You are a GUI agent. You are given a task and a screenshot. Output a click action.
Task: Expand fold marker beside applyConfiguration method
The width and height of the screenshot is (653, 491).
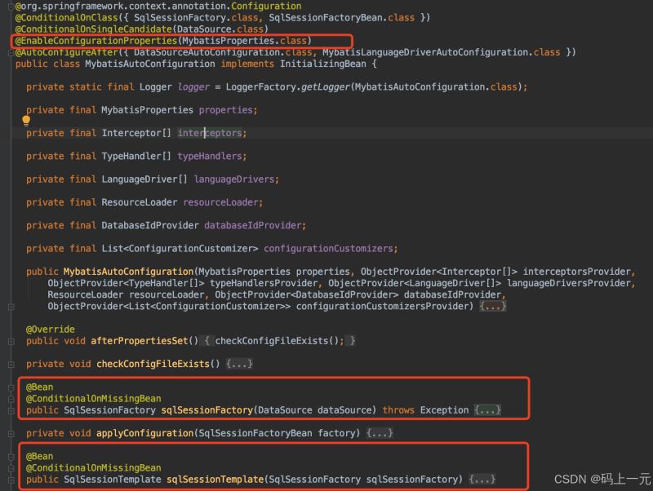[11, 434]
